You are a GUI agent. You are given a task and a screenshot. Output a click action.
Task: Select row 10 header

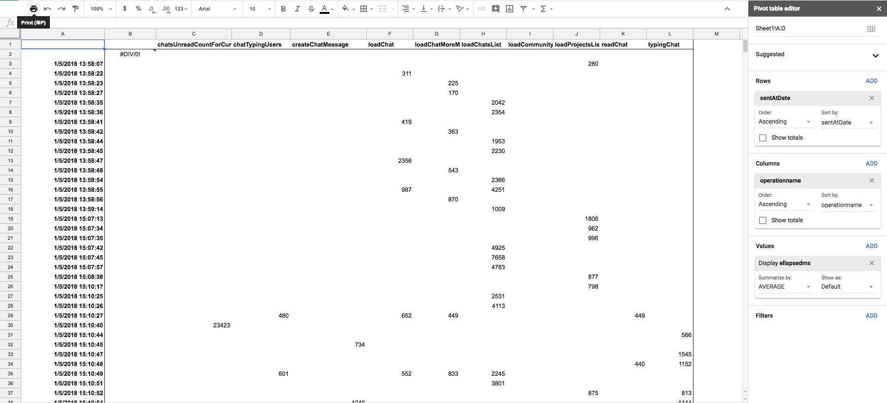point(10,131)
